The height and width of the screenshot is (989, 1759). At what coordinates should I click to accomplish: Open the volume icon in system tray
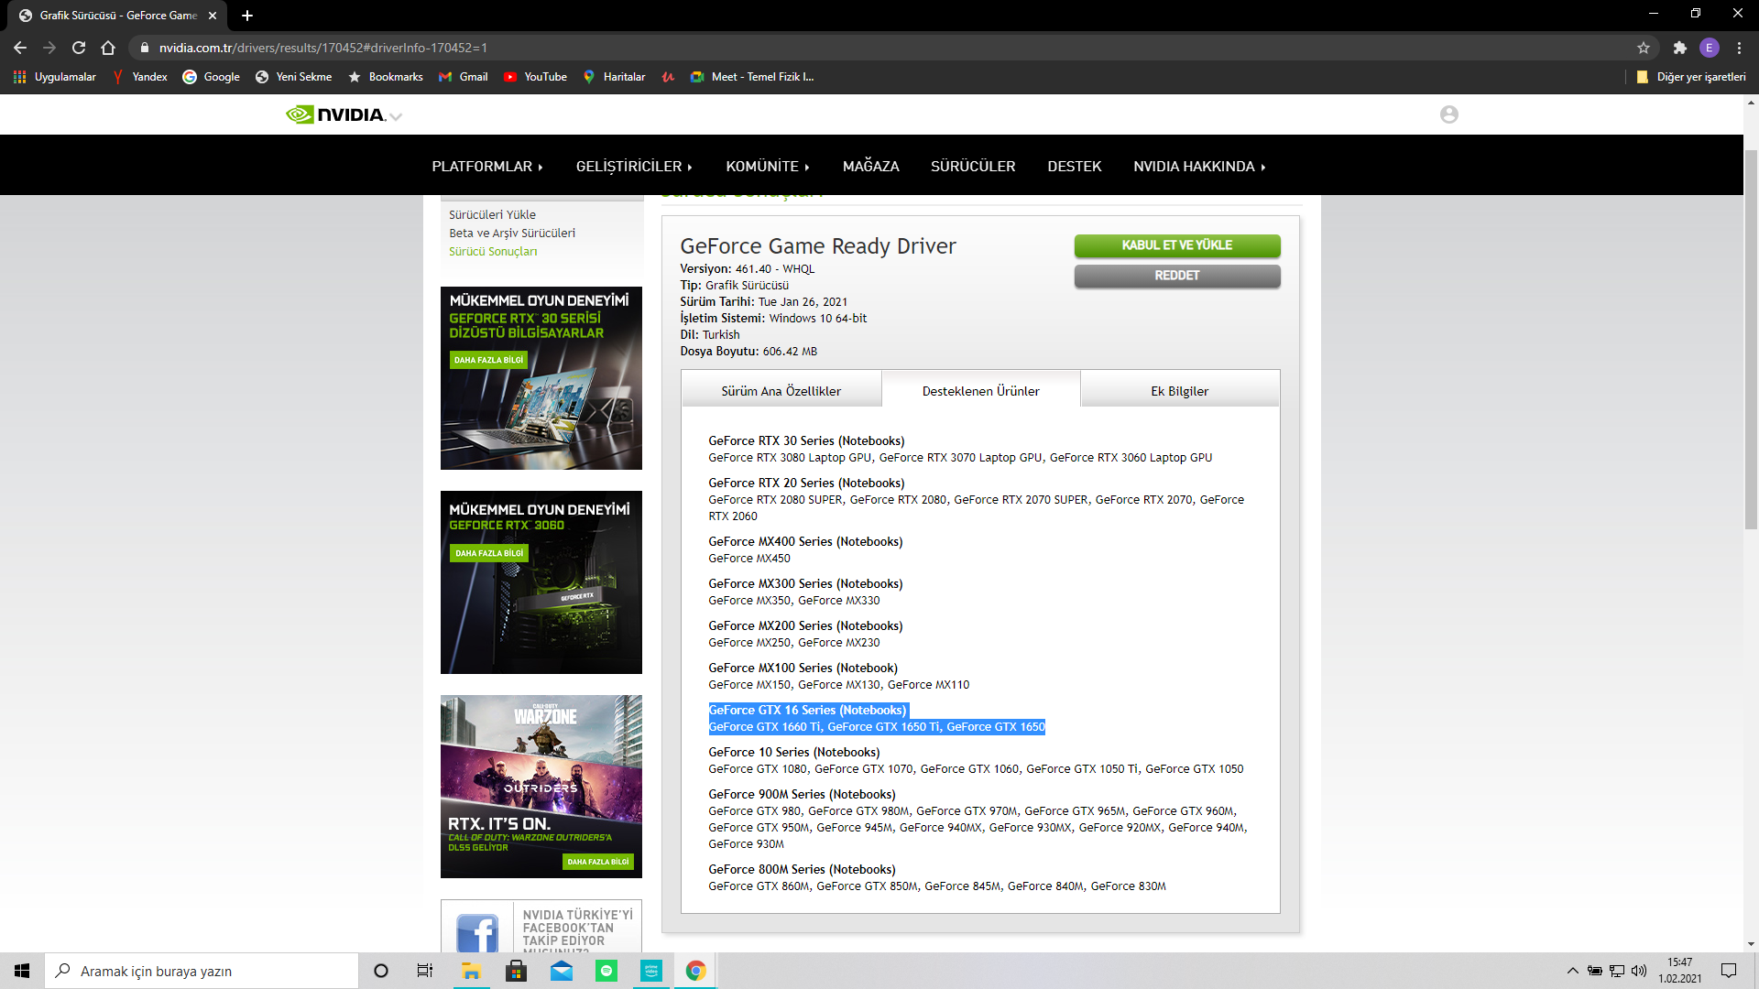tap(1639, 971)
